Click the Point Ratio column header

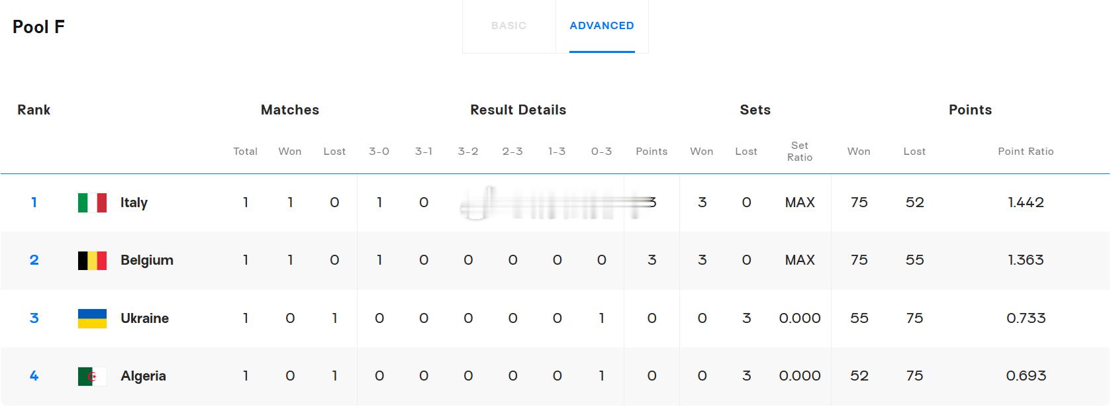point(1026,152)
